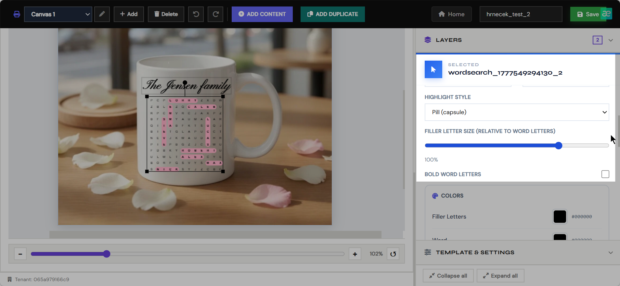Screen dimensions: 620x286
Task: Click the Add Duplicate button
Action: click(333, 14)
